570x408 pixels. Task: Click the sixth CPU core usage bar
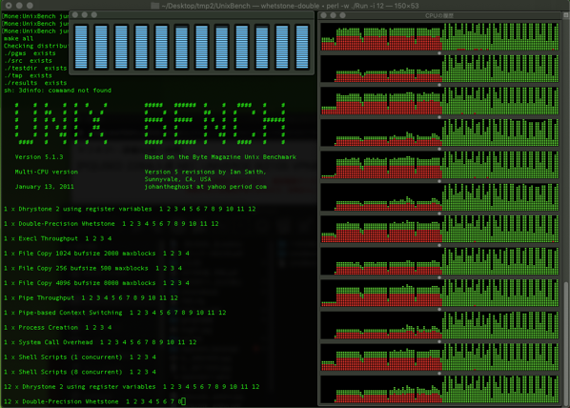click(181, 47)
